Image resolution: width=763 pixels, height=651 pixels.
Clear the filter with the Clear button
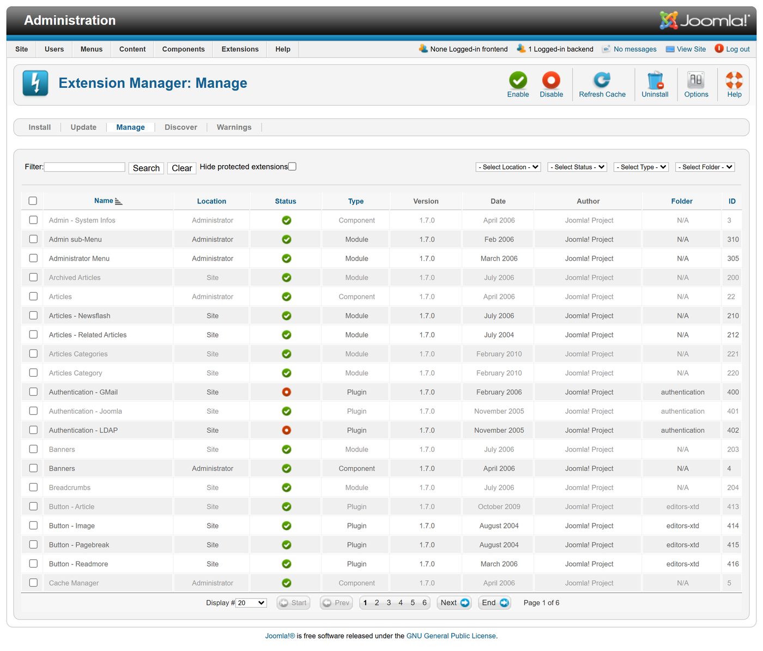coord(181,168)
